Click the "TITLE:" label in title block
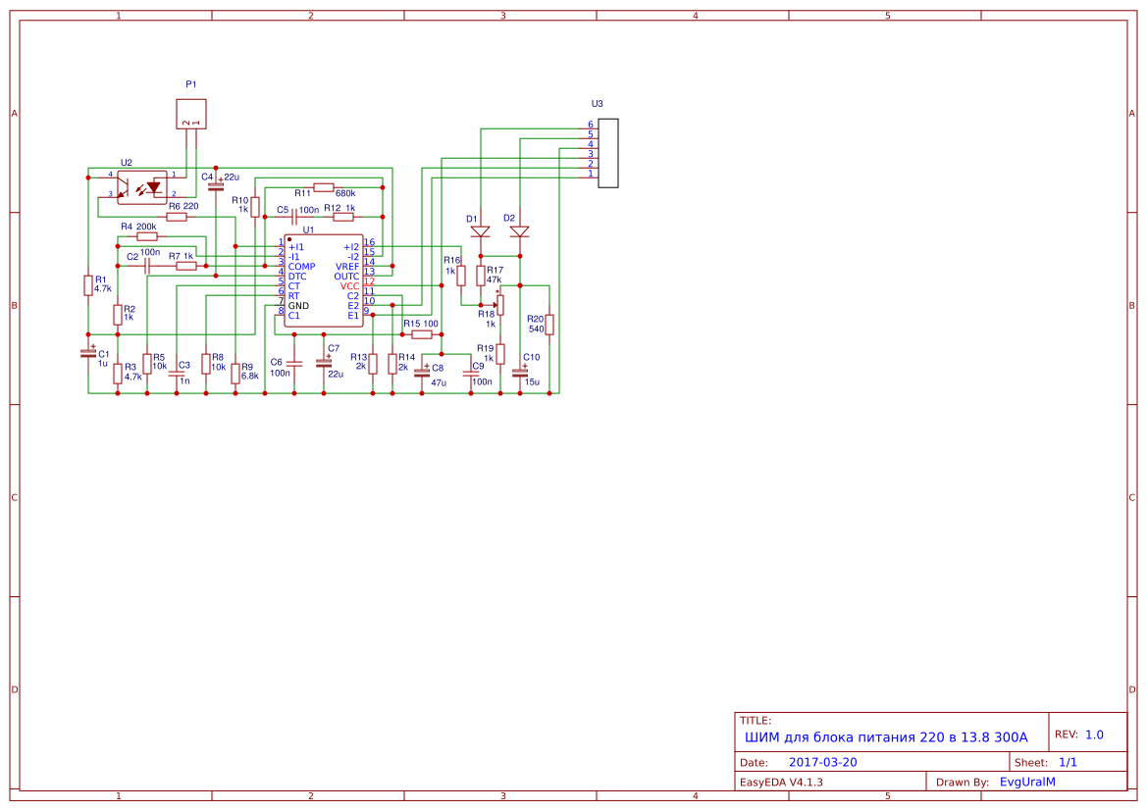The height and width of the screenshot is (811, 1147). tap(755, 721)
